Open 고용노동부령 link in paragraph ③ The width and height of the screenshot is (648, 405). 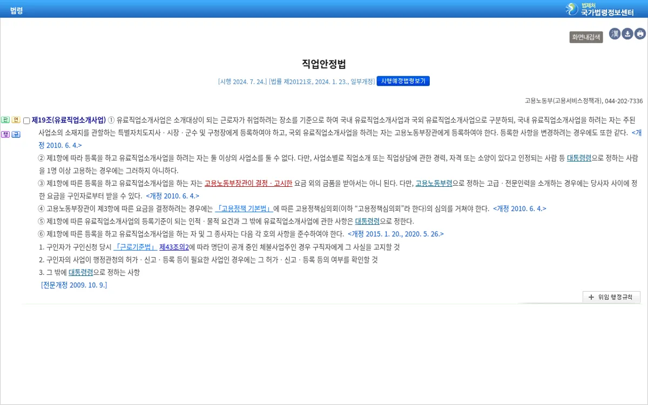pos(434,183)
